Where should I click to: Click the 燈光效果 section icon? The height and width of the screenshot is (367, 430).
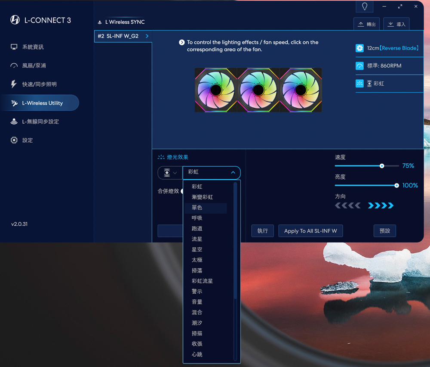pyautogui.click(x=161, y=157)
